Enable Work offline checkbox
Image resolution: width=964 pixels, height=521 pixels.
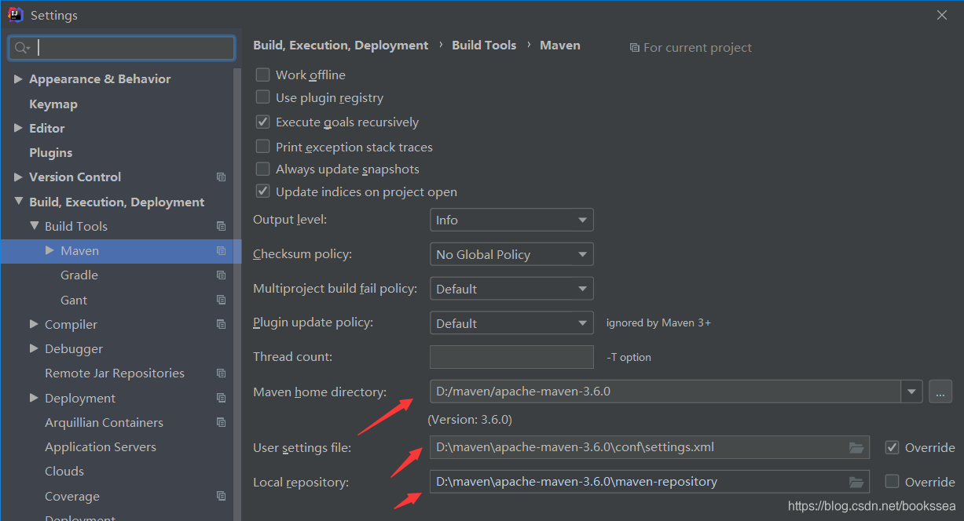(262, 75)
